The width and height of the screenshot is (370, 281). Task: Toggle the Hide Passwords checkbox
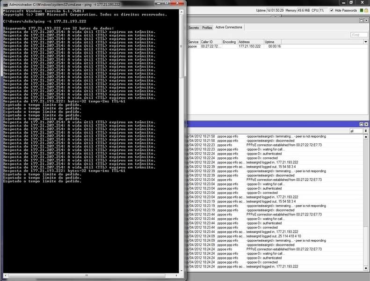(332, 10)
